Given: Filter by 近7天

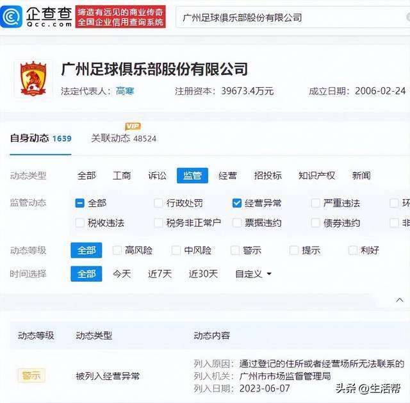Looking at the screenshot, I should (x=160, y=274).
